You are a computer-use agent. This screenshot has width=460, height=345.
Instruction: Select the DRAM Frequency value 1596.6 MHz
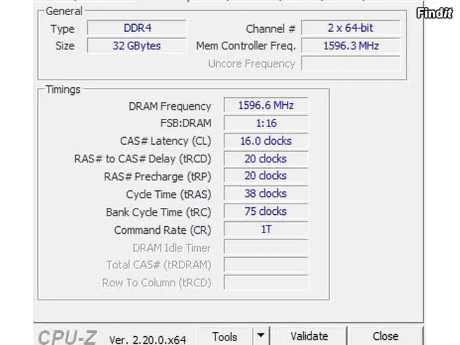coord(266,106)
